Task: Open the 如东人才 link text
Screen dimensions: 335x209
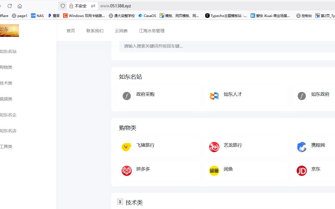Action: (x=233, y=94)
